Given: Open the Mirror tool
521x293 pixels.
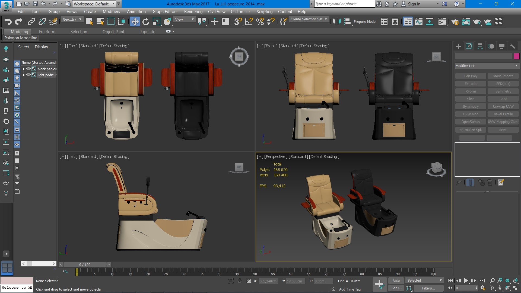Looking at the screenshot, I should point(337,21).
